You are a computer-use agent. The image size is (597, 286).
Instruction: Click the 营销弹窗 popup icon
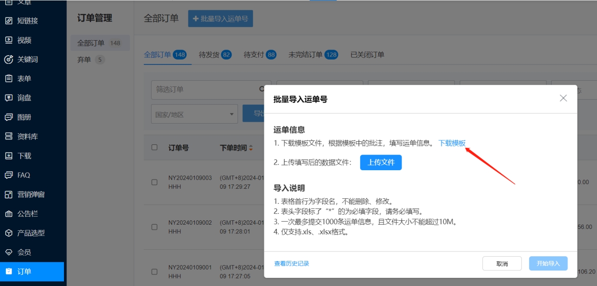[x=9, y=194]
